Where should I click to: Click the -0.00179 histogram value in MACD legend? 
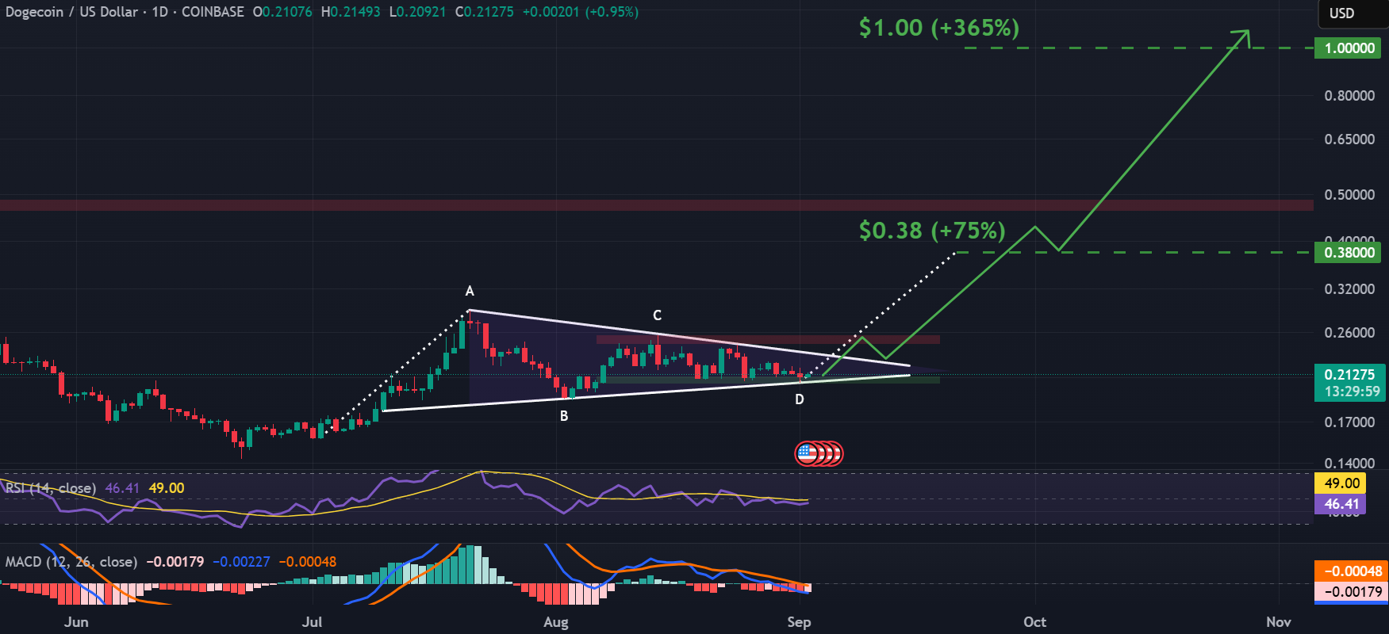point(175,562)
